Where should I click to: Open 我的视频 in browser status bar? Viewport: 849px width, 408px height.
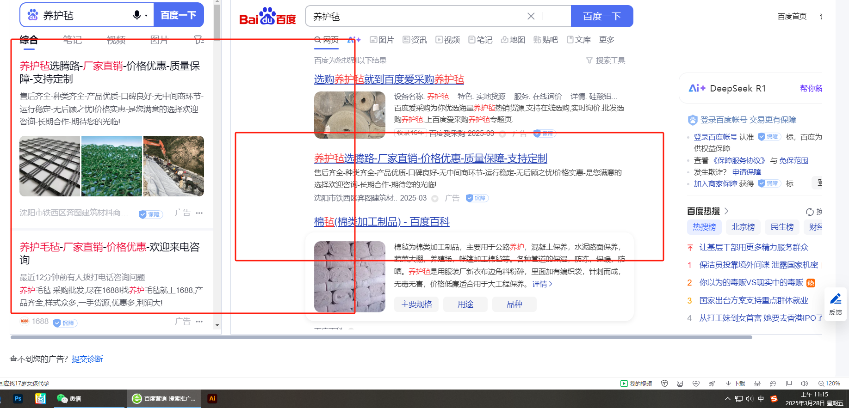[637, 384]
